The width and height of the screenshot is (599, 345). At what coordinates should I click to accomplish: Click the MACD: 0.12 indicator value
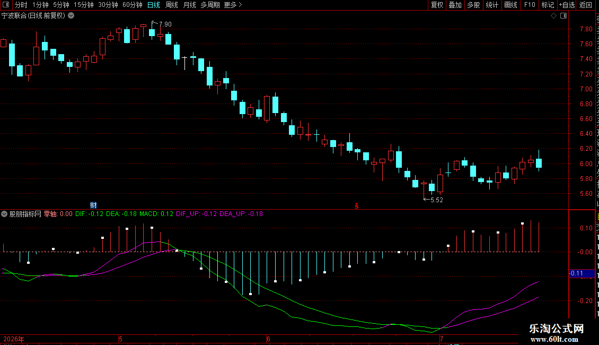click(x=156, y=214)
